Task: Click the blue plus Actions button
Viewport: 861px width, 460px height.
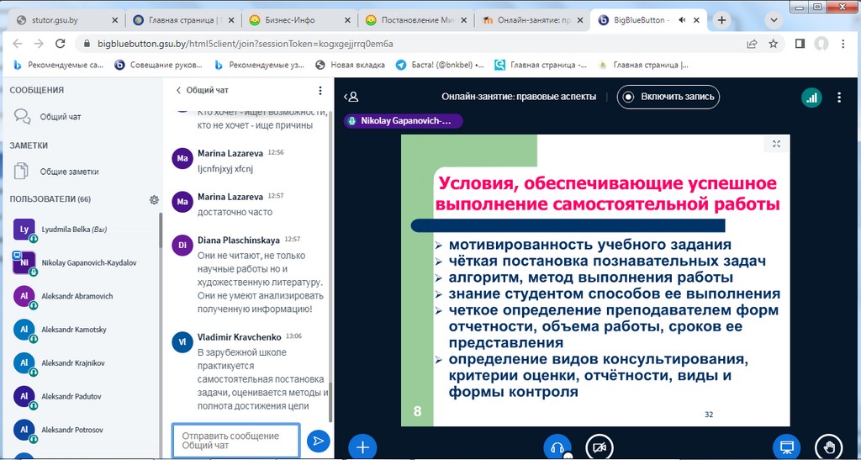Action: tap(362, 447)
